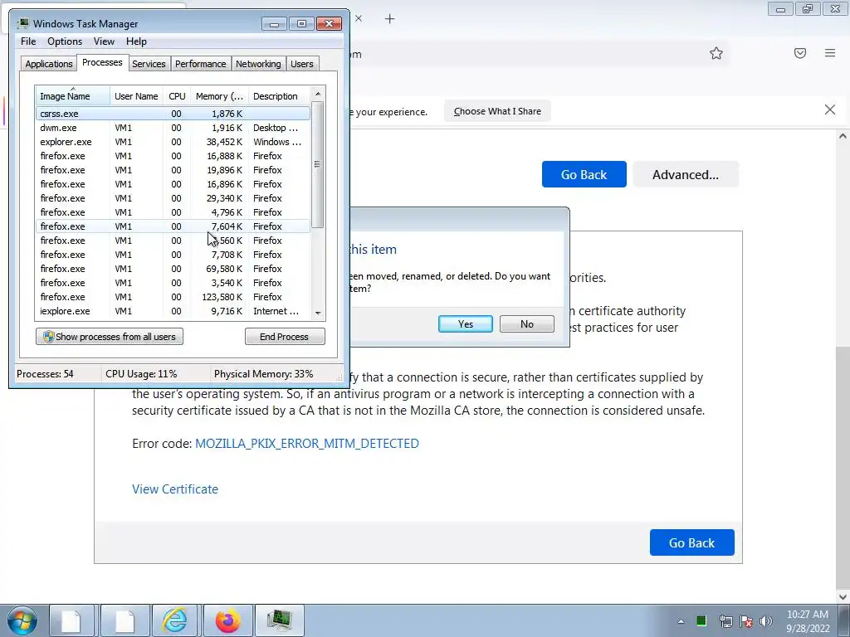Select the explorer.exe process row

pos(173,142)
